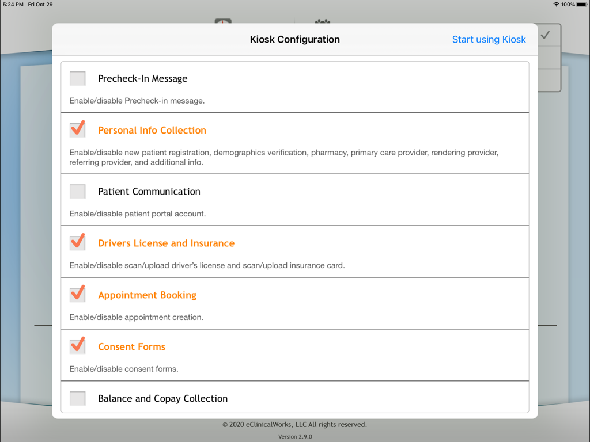Uncheck the Consent Forms option
590x442 pixels.
(77, 345)
